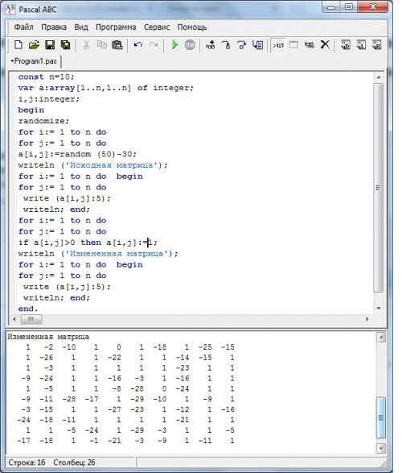The width and height of the screenshot is (402, 473).
Task: Click the Save All icon
Action: [65, 45]
